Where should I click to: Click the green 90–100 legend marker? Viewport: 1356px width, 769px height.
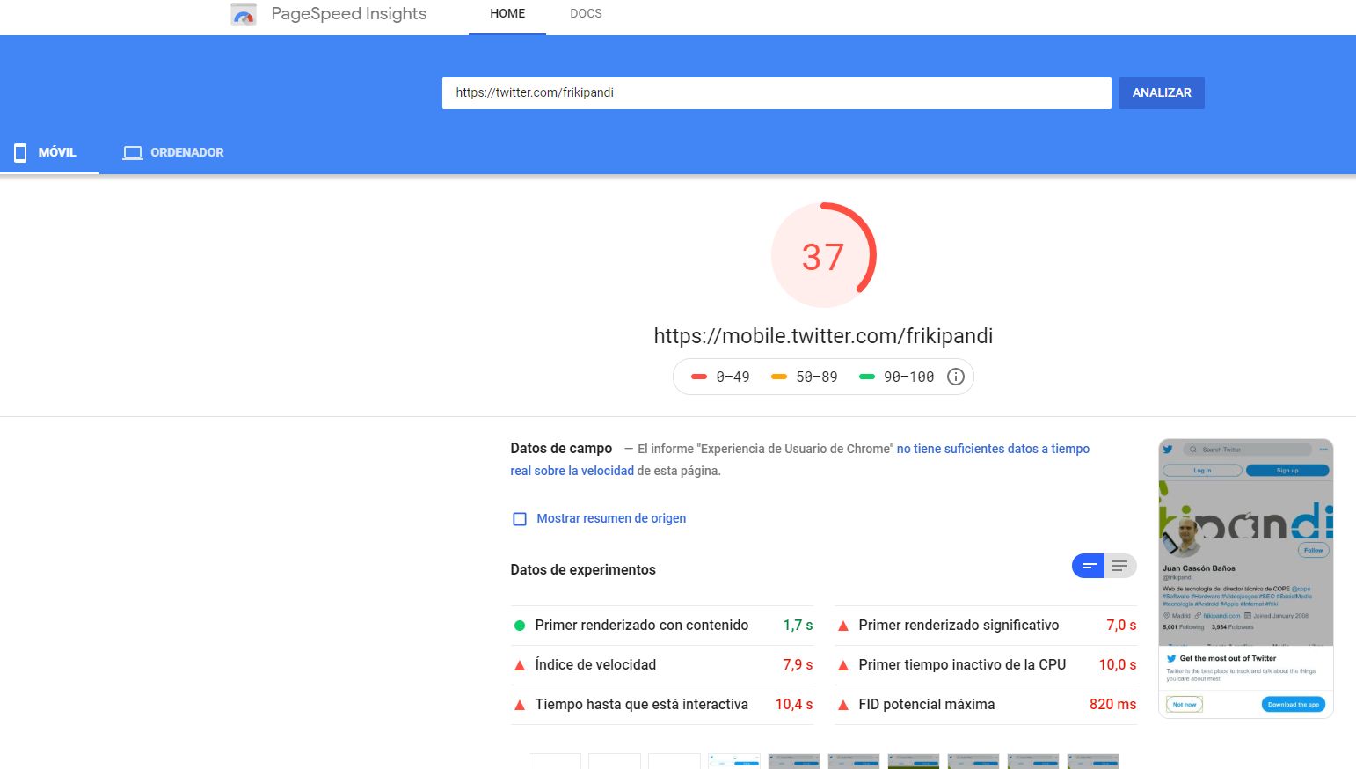click(x=867, y=377)
